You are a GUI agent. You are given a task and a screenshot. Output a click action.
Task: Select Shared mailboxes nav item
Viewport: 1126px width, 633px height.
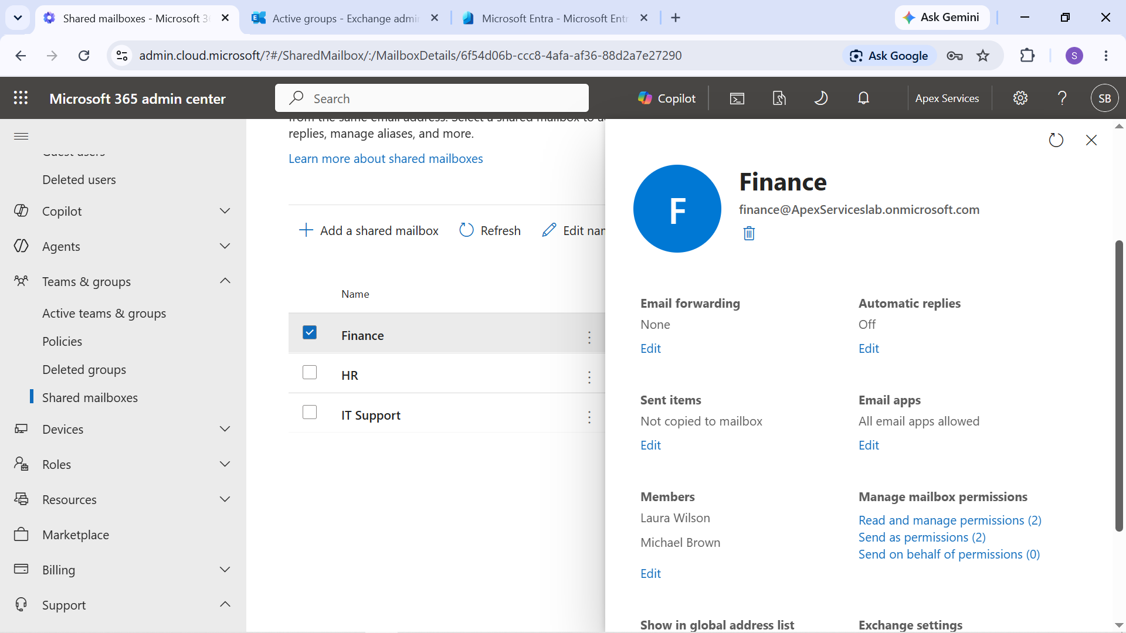tap(90, 398)
